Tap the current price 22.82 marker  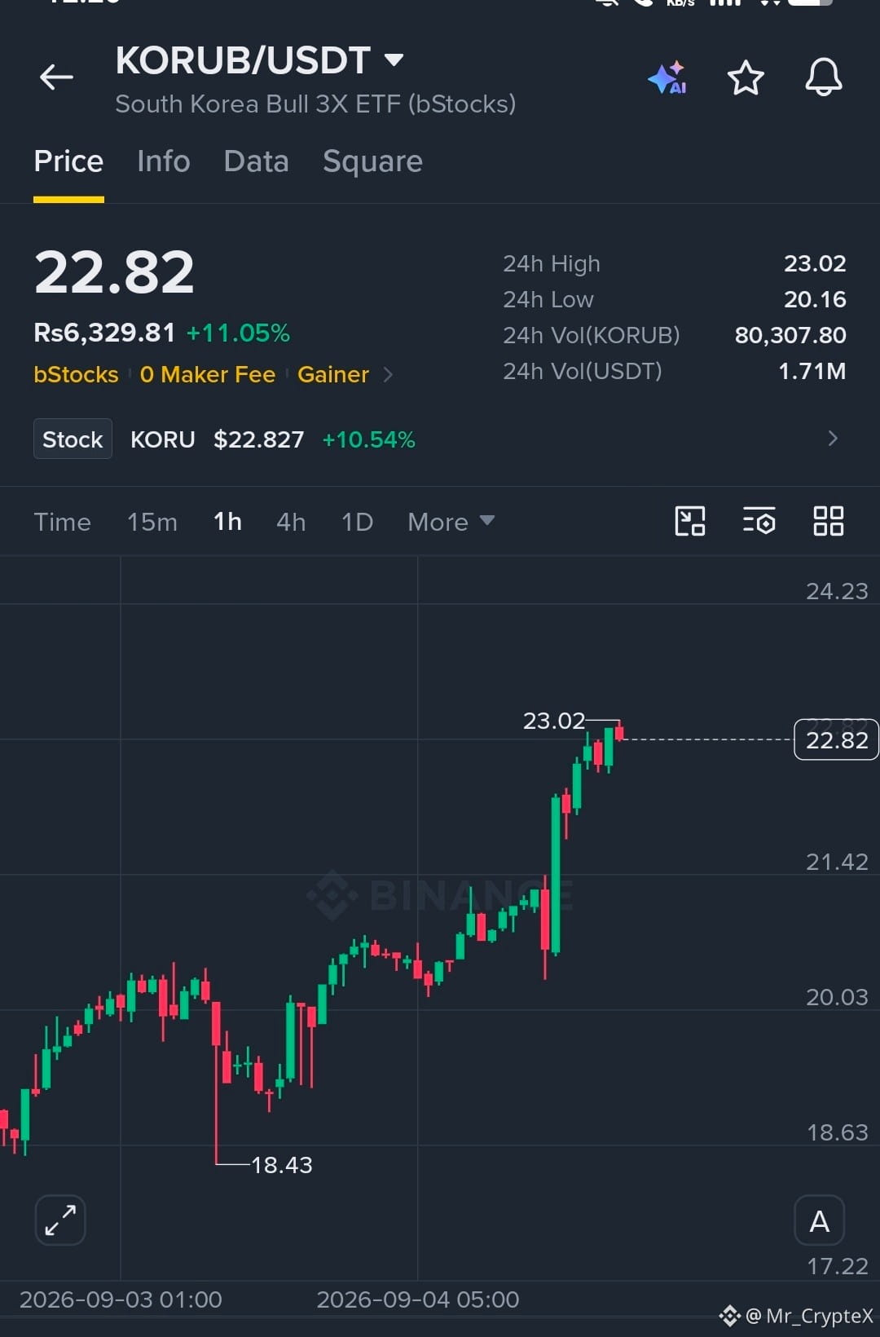[836, 739]
